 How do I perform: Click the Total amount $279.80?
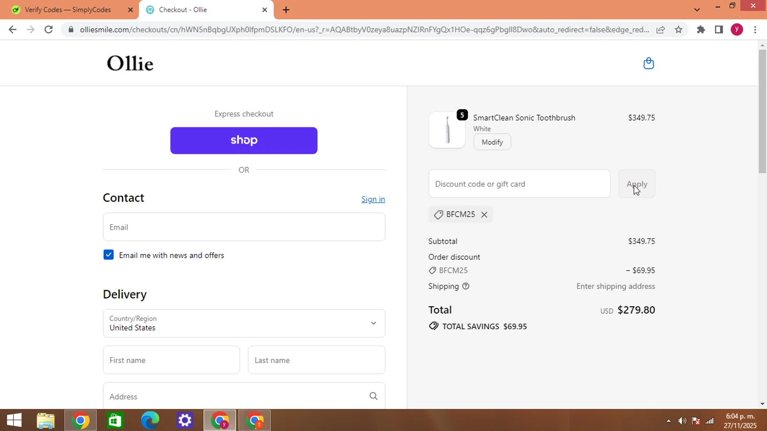pos(636,310)
